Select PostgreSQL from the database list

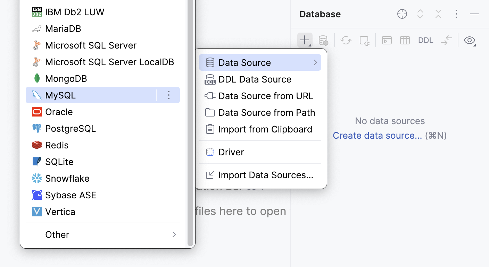71,128
